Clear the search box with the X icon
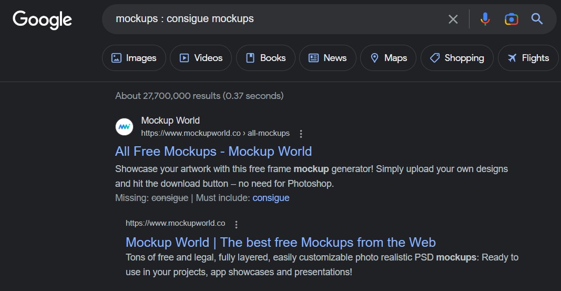The image size is (561, 291). 453,19
